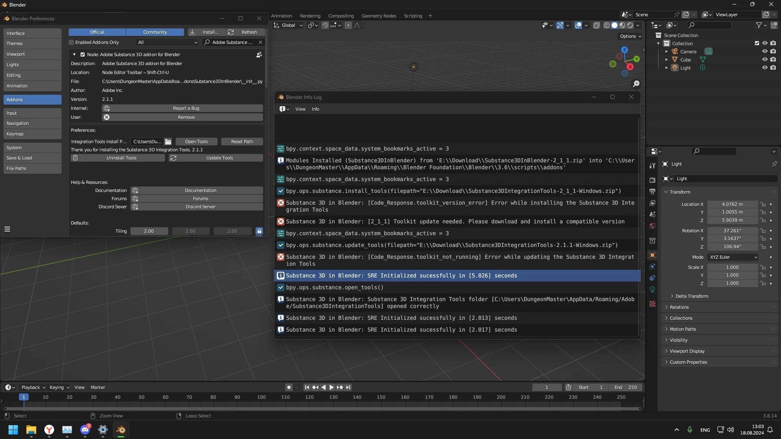Viewport: 781px width, 439px height.
Task: Open the Texture properties tab
Action: click(652, 304)
